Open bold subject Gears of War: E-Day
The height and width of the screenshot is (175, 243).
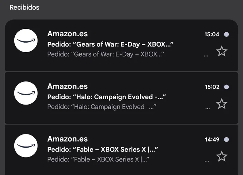pyautogui.click(x=110, y=44)
